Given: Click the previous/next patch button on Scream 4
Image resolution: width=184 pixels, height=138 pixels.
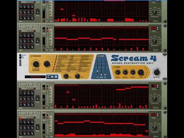Looking at the screenshot, I should 49,77.
